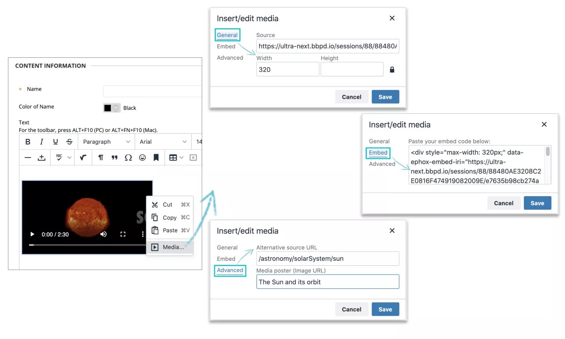Save the General media settings
This screenshot has width=565, height=339.
point(385,97)
